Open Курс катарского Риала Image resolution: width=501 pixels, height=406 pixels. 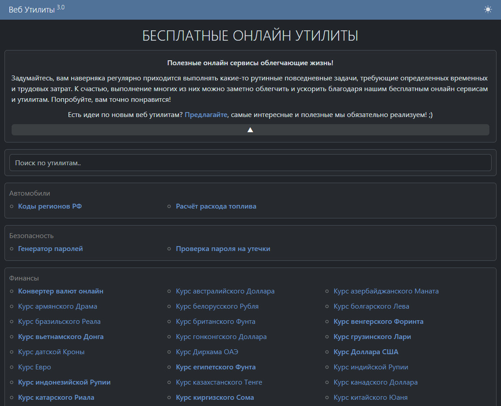[56, 398]
